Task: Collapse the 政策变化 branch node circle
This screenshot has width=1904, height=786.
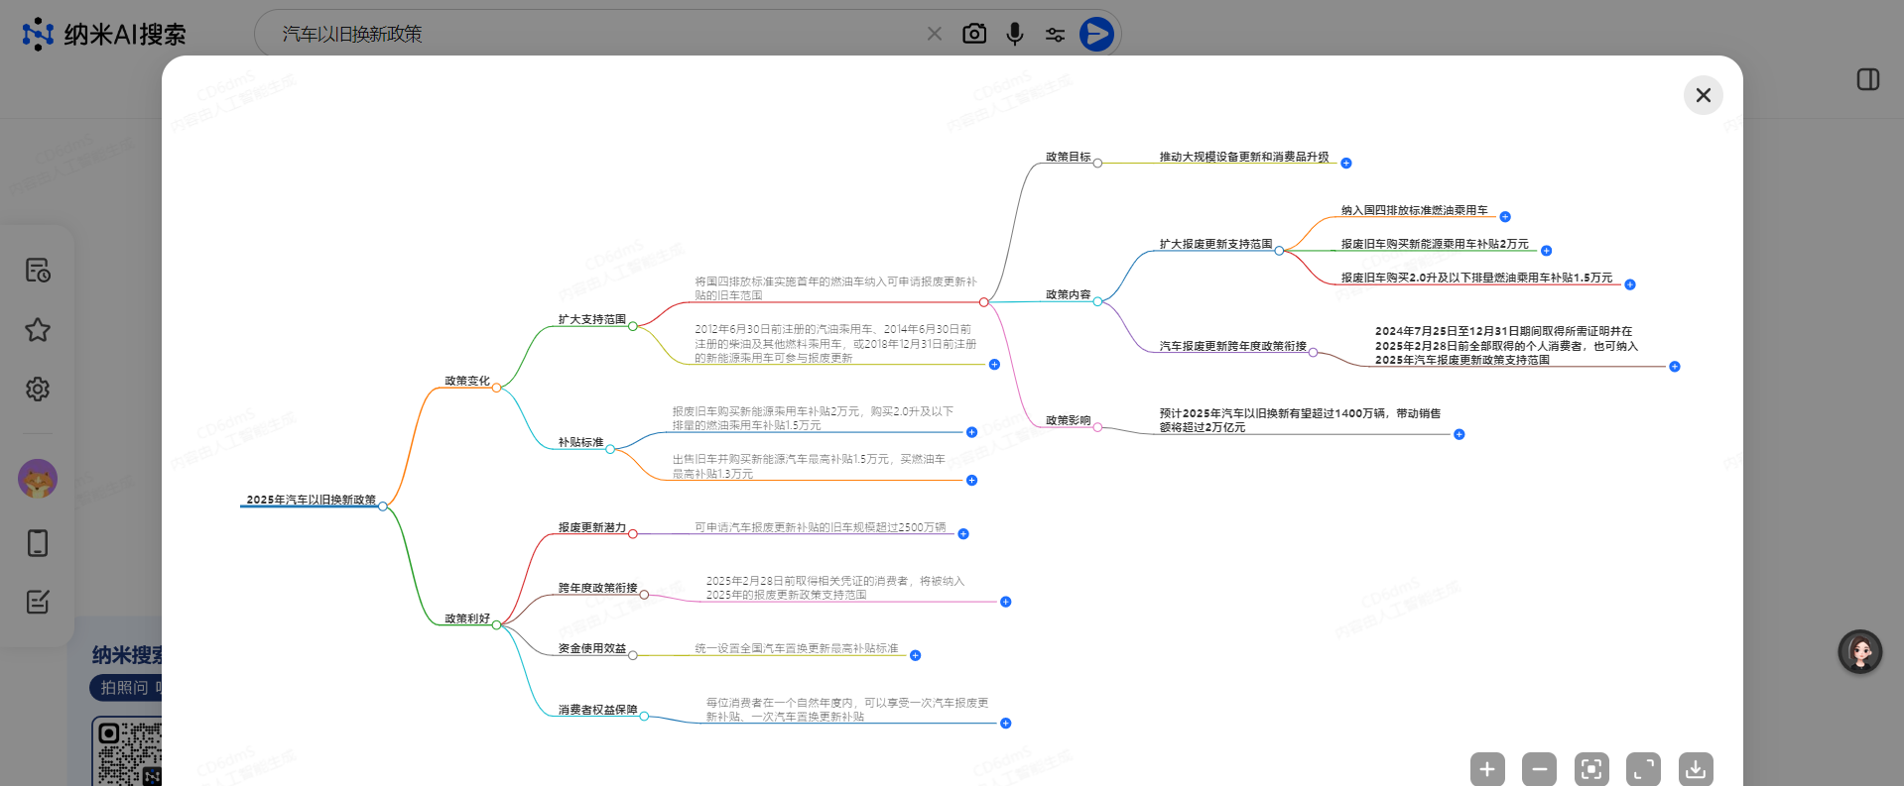Action: tap(497, 388)
